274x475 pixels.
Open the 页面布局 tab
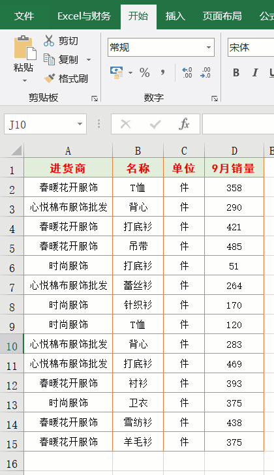tap(222, 16)
